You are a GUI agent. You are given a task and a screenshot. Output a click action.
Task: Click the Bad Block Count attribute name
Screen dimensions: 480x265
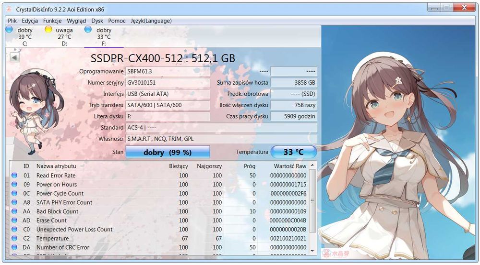[x=57, y=211]
